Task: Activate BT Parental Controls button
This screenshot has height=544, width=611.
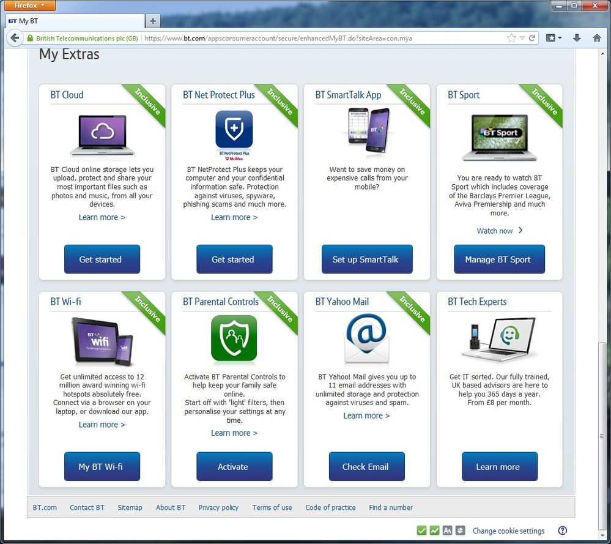Action: [x=234, y=466]
